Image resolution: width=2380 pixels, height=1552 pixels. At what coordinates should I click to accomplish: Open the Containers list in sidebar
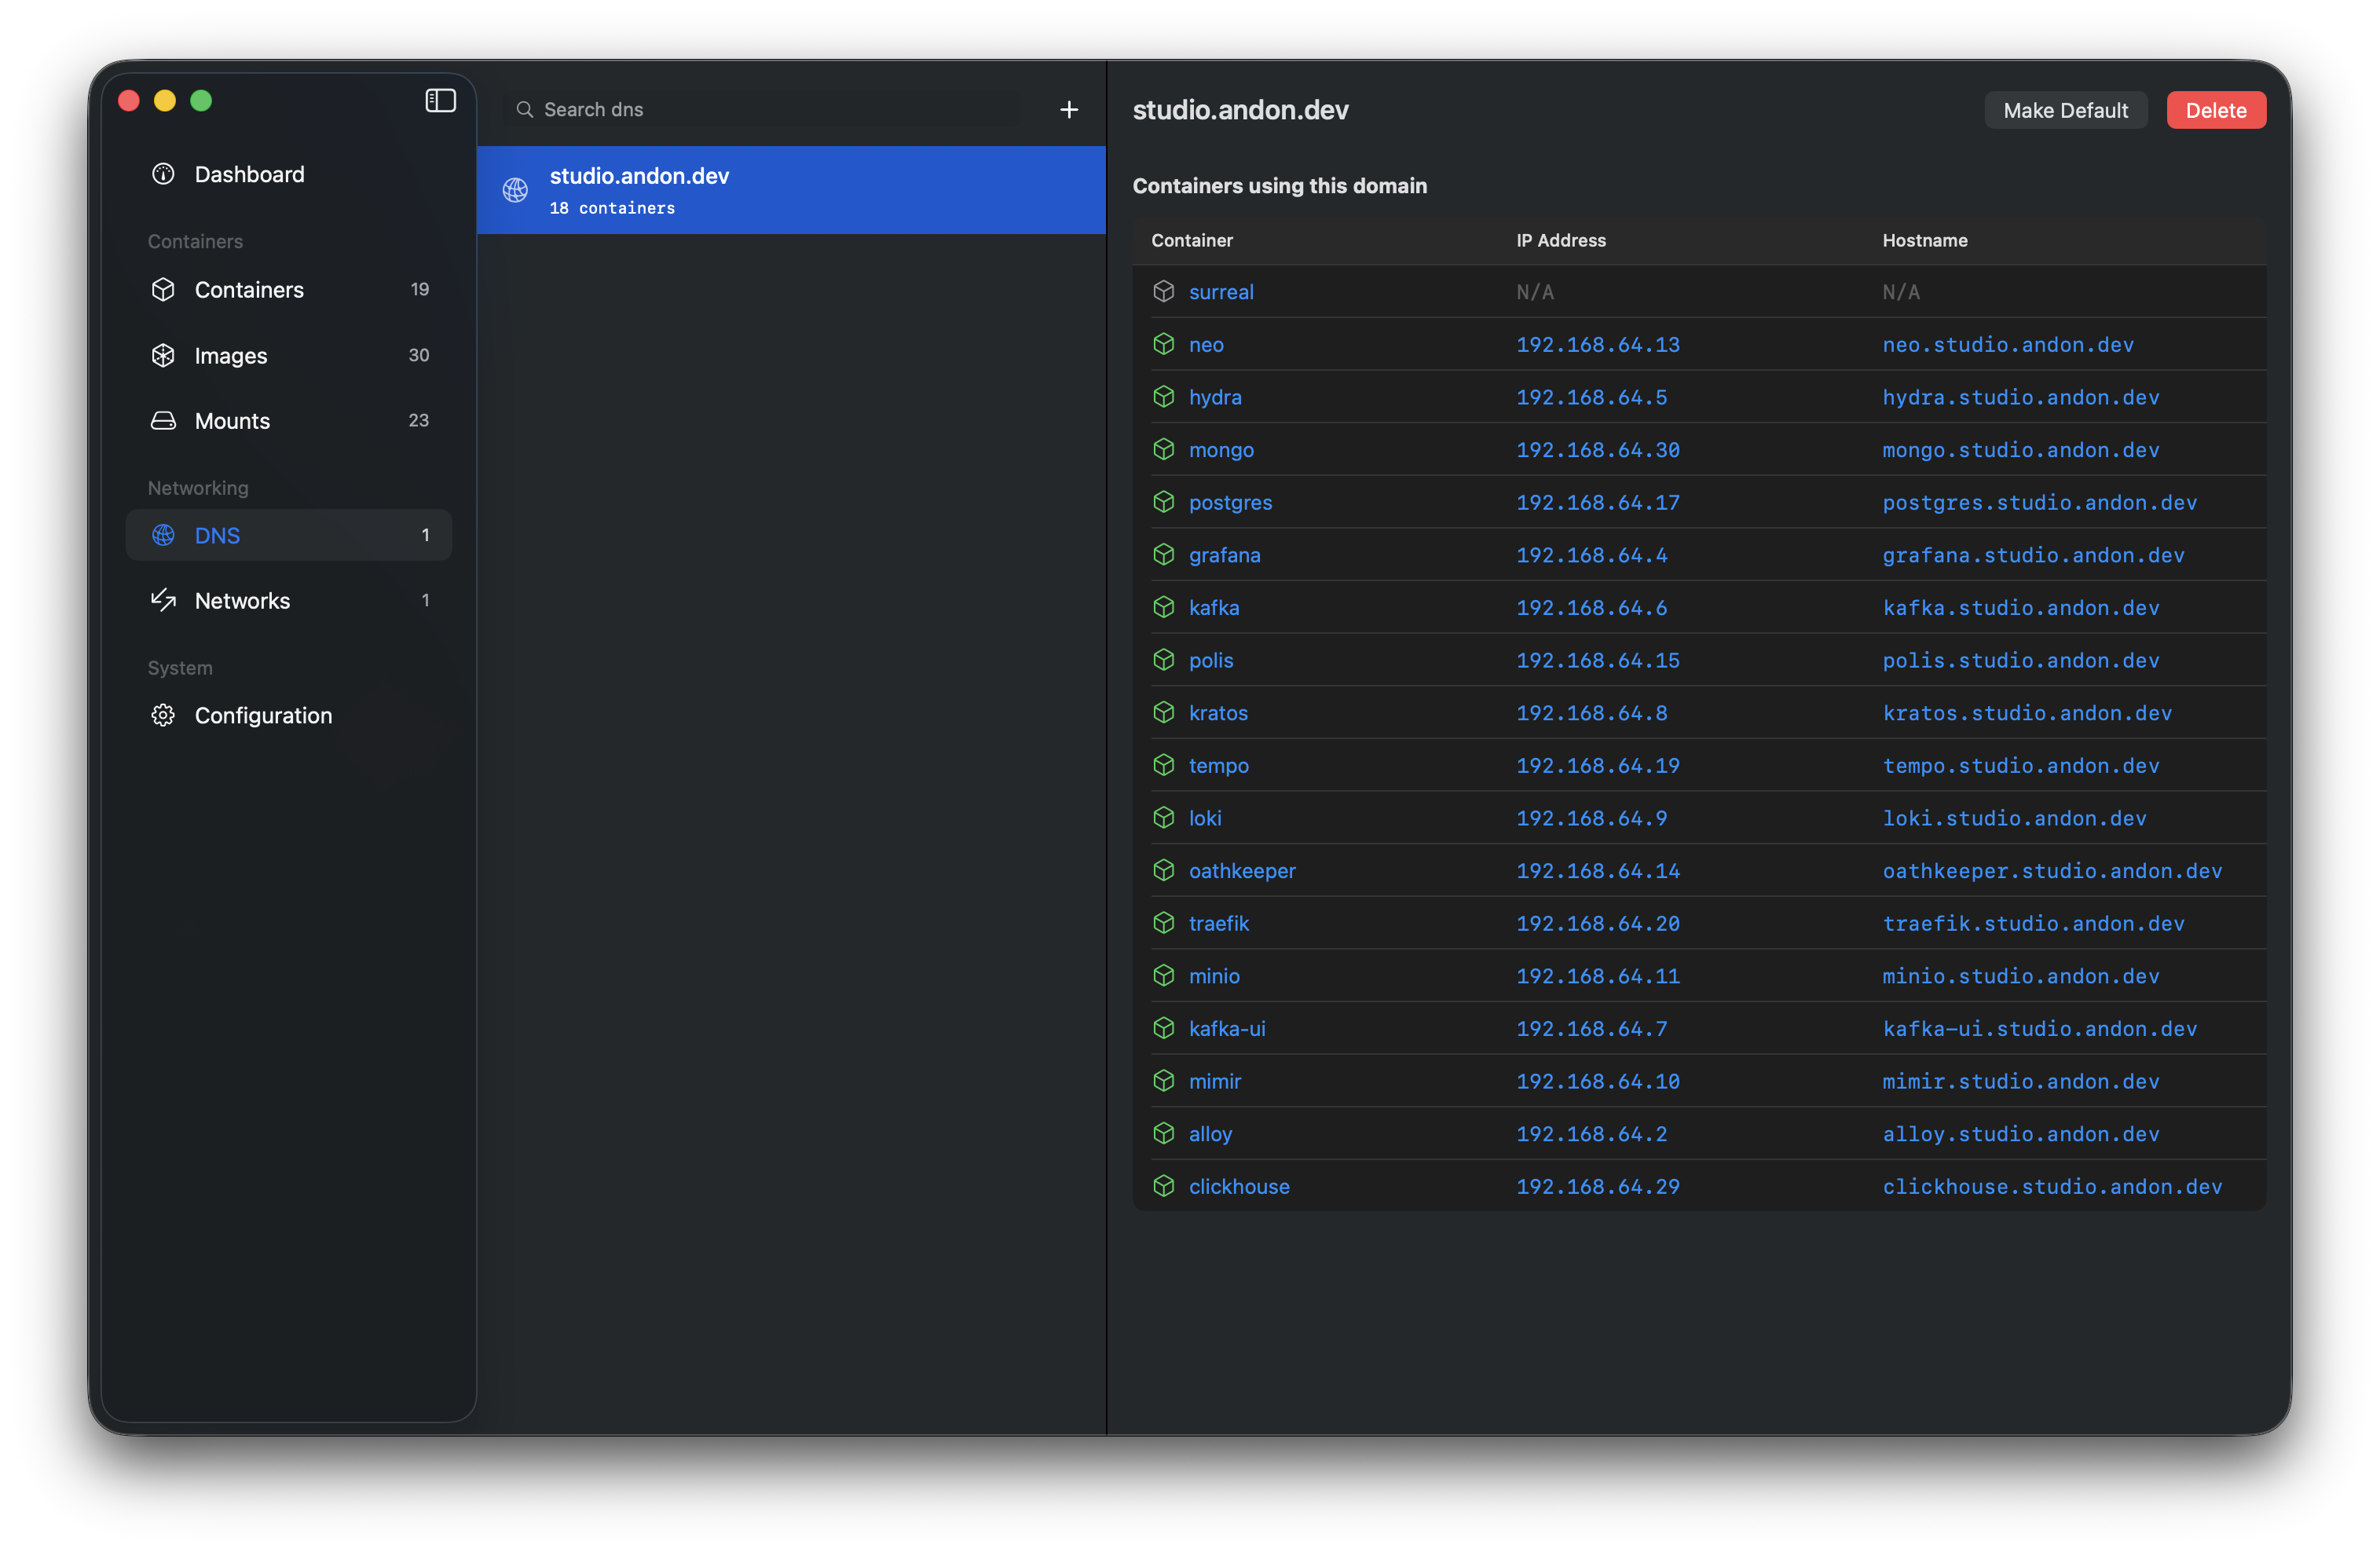[289, 290]
